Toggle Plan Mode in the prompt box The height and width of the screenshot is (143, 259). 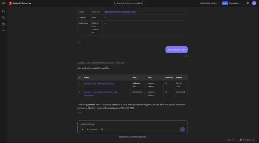click(x=92, y=129)
